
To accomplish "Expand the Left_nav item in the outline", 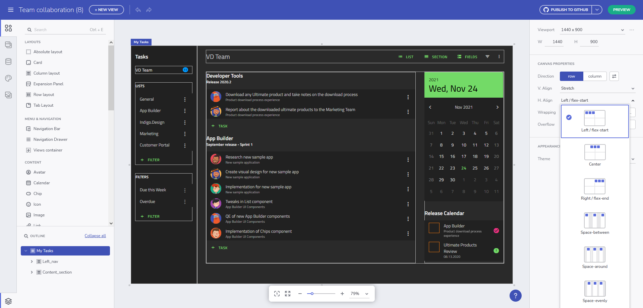I will (32, 261).
